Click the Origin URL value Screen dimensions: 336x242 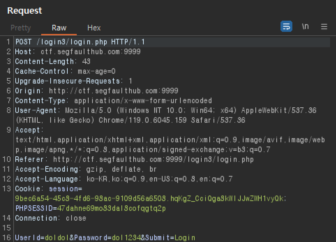[114, 91]
